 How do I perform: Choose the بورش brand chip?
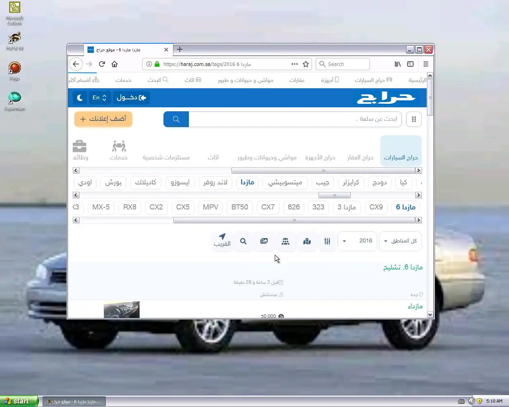click(113, 182)
